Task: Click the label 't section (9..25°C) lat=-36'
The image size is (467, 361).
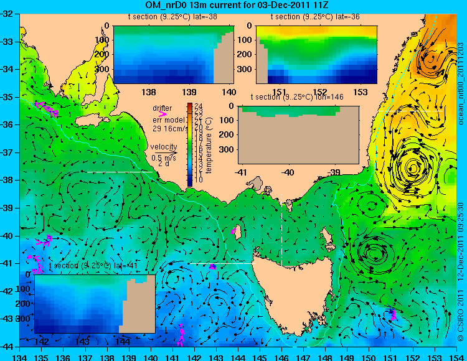Action: point(315,17)
